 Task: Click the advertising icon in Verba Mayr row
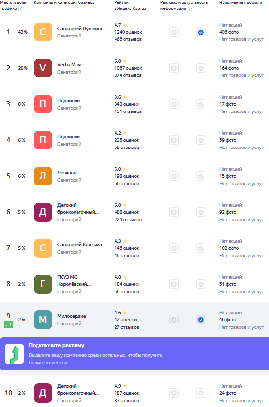pos(174,68)
